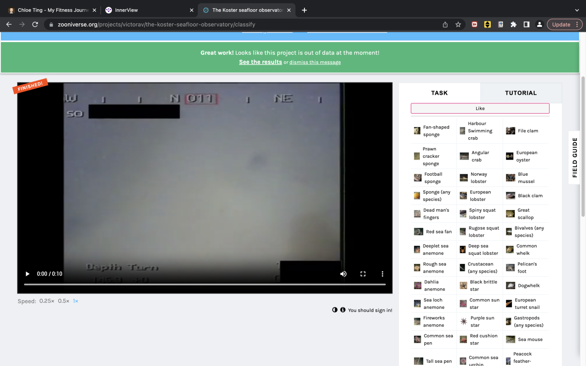Image resolution: width=586 pixels, height=366 pixels.
Task: Choose European turret snail
Action: pos(526,303)
